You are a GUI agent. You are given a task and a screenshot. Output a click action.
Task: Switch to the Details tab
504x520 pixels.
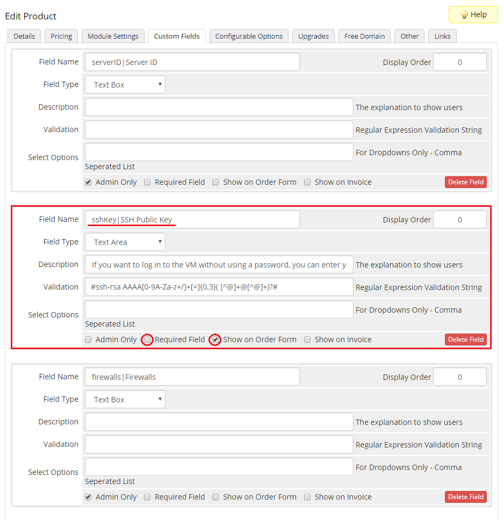point(24,36)
